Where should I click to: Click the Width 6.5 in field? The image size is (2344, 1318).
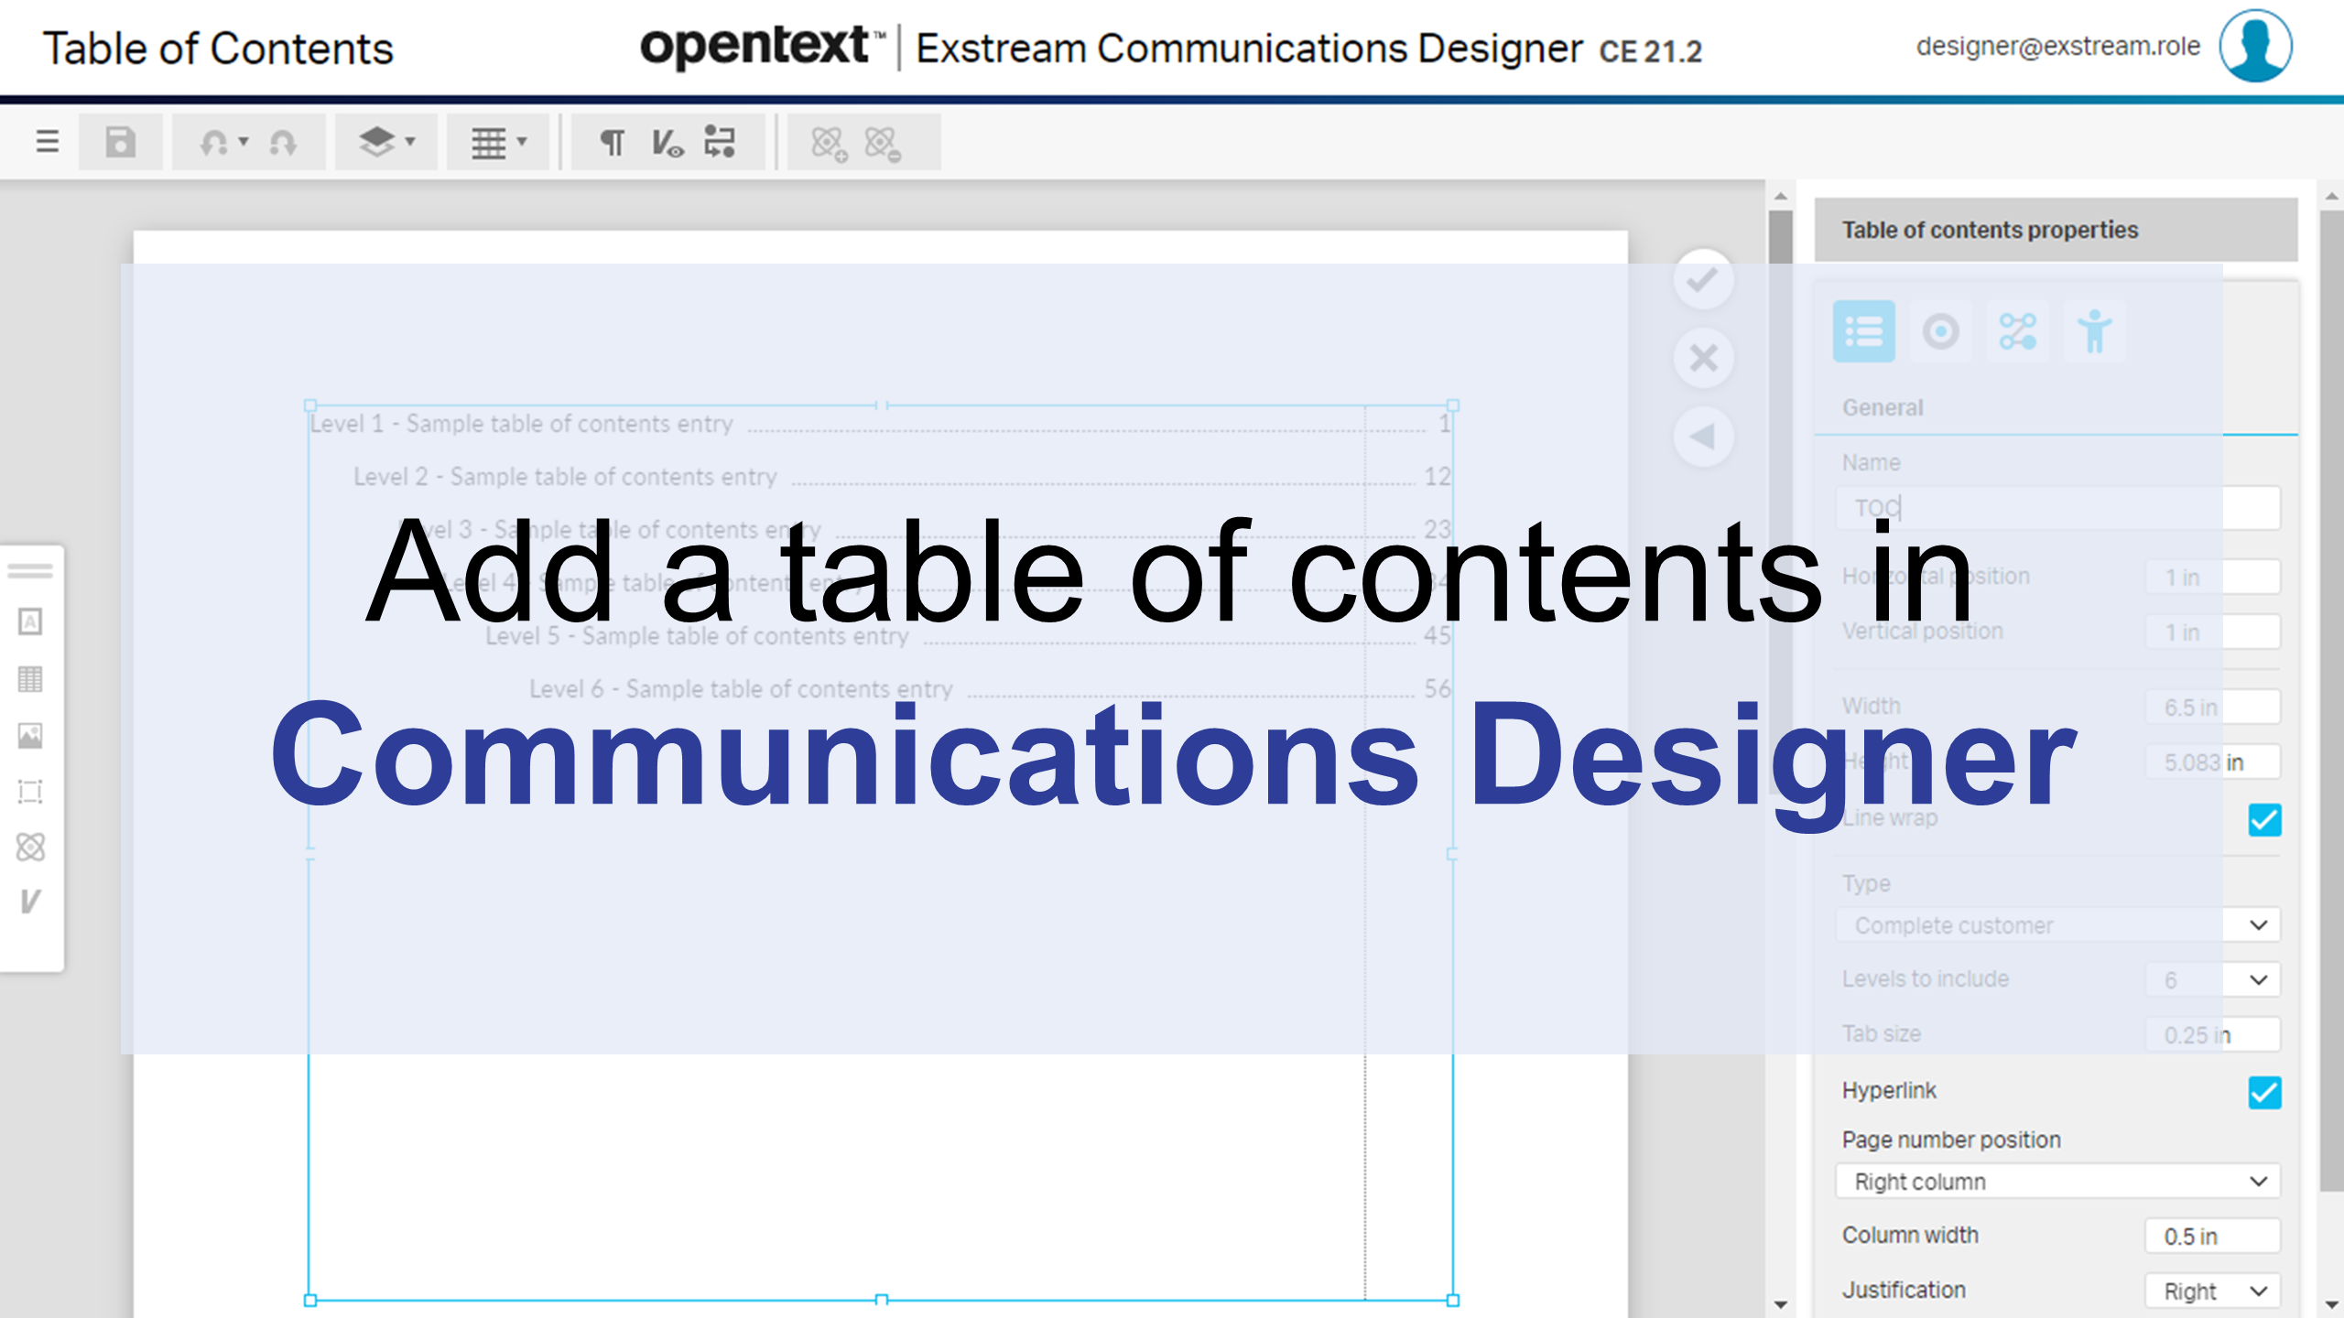[2212, 707]
